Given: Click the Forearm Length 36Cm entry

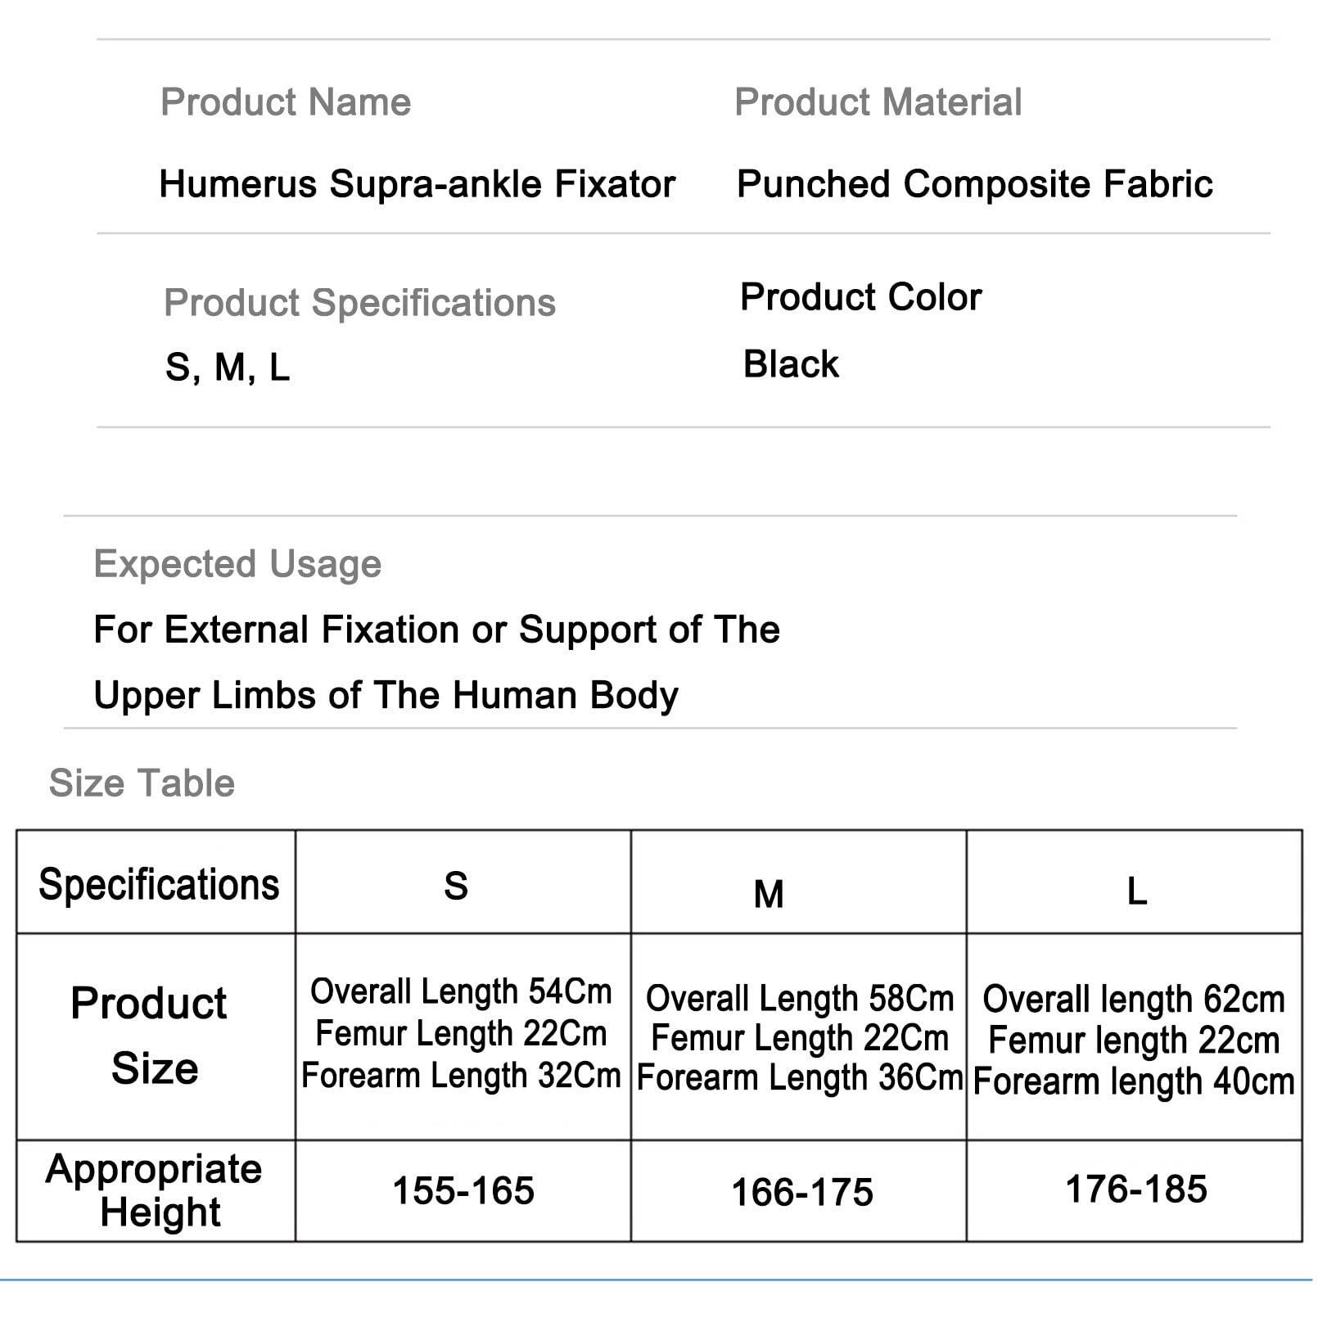Looking at the screenshot, I should pos(800,1078).
